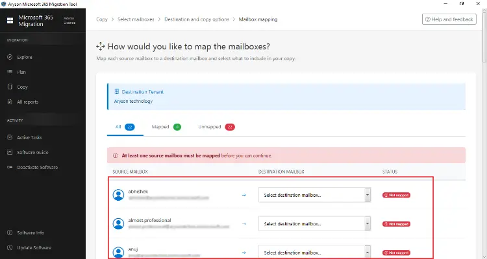Close the Aryson Migration Tool window
This screenshot has width=487, height=259.
coord(478,4)
